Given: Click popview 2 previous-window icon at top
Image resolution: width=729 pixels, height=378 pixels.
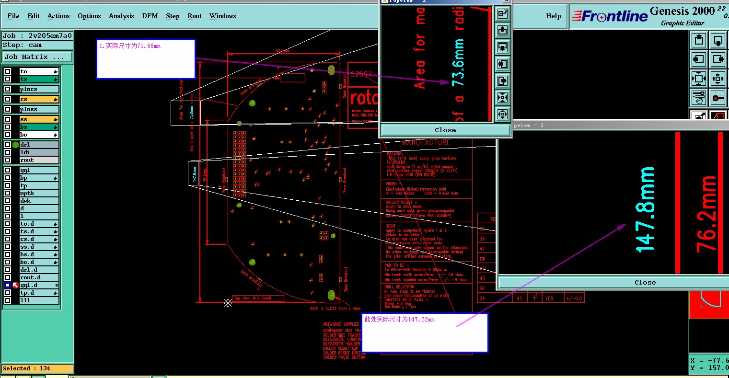Looking at the screenshot, I should pos(502,14).
